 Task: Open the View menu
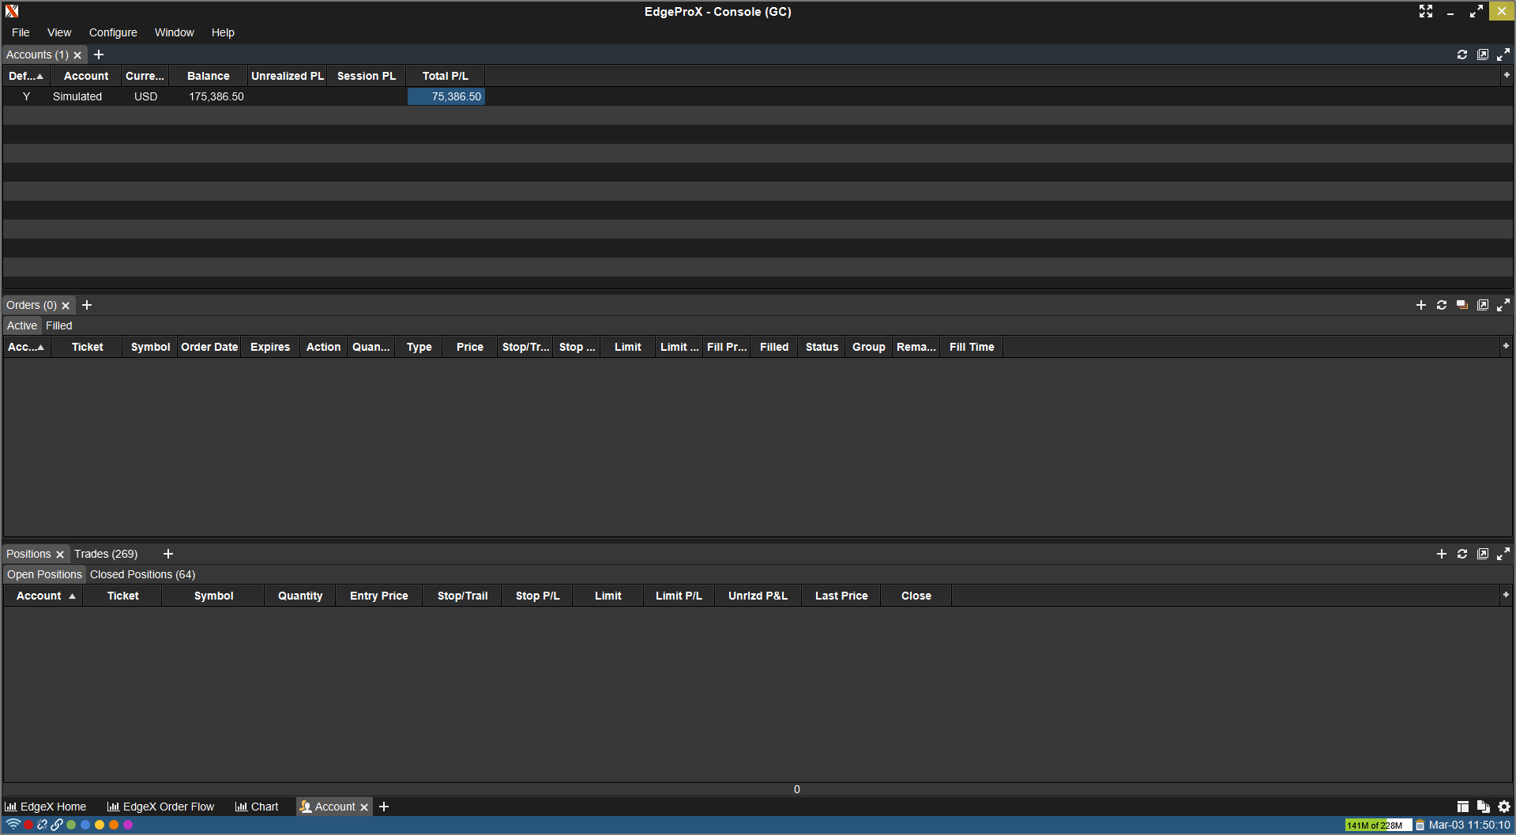pos(59,32)
